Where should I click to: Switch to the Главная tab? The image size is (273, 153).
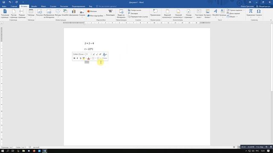tap(14, 6)
